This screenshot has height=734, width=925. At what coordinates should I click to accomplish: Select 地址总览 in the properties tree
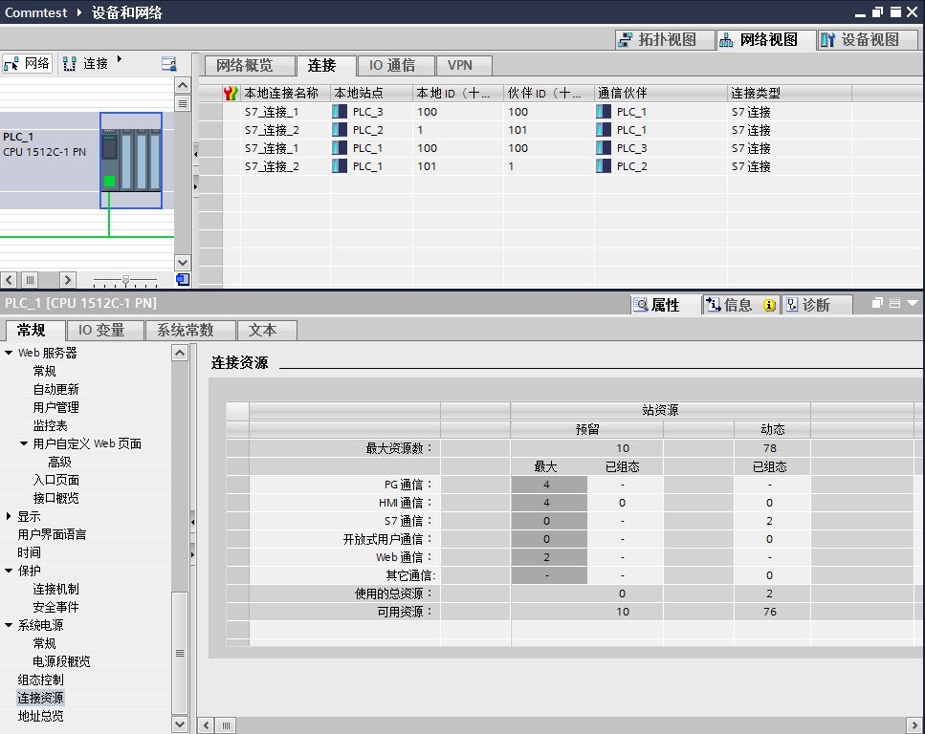(40, 716)
